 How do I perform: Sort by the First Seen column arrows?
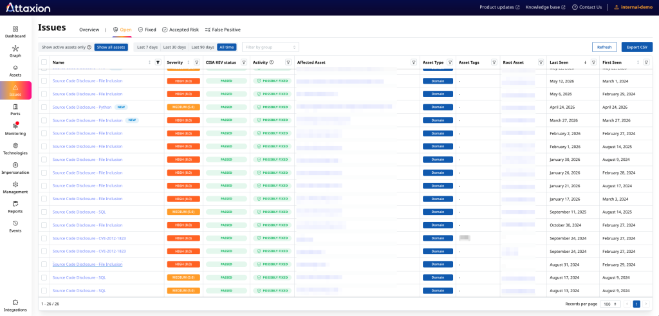coord(638,62)
